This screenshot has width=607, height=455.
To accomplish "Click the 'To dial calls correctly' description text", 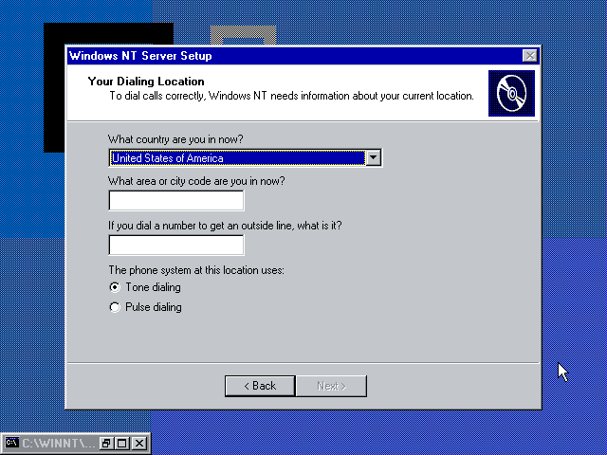I will pos(291,96).
